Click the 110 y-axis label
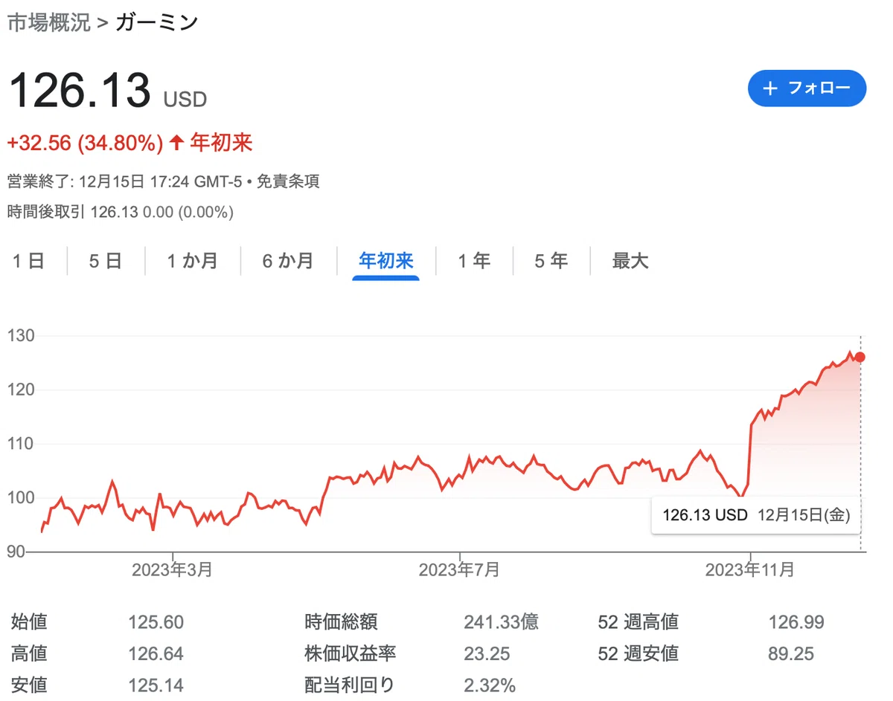The height and width of the screenshot is (701, 893). pos(22,444)
